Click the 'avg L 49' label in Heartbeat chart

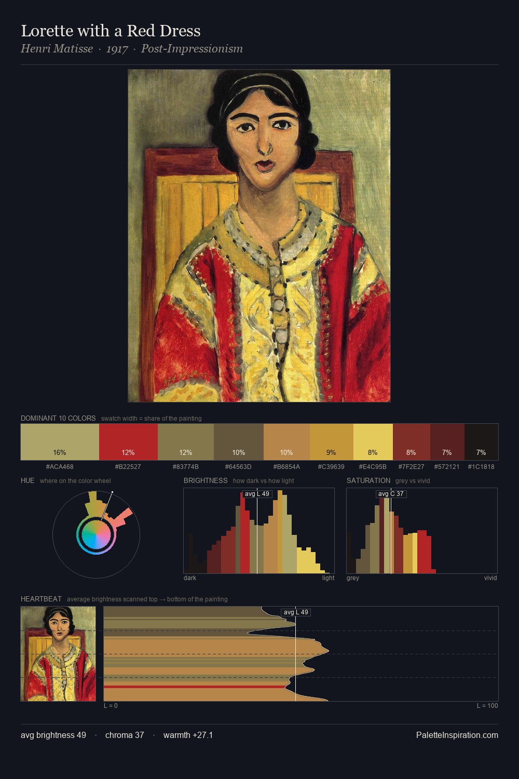pos(296,612)
